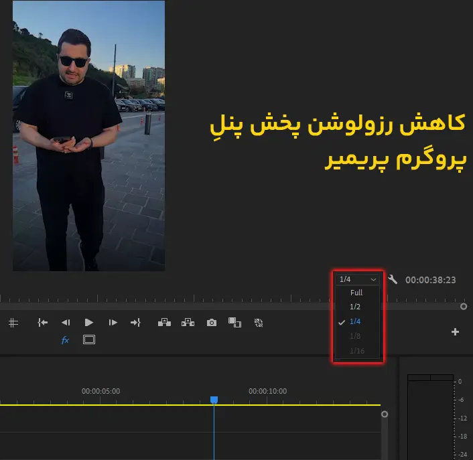This screenshot has width=473, height=460.
Task: Export frame with camera icon
Action: [212, 323]
